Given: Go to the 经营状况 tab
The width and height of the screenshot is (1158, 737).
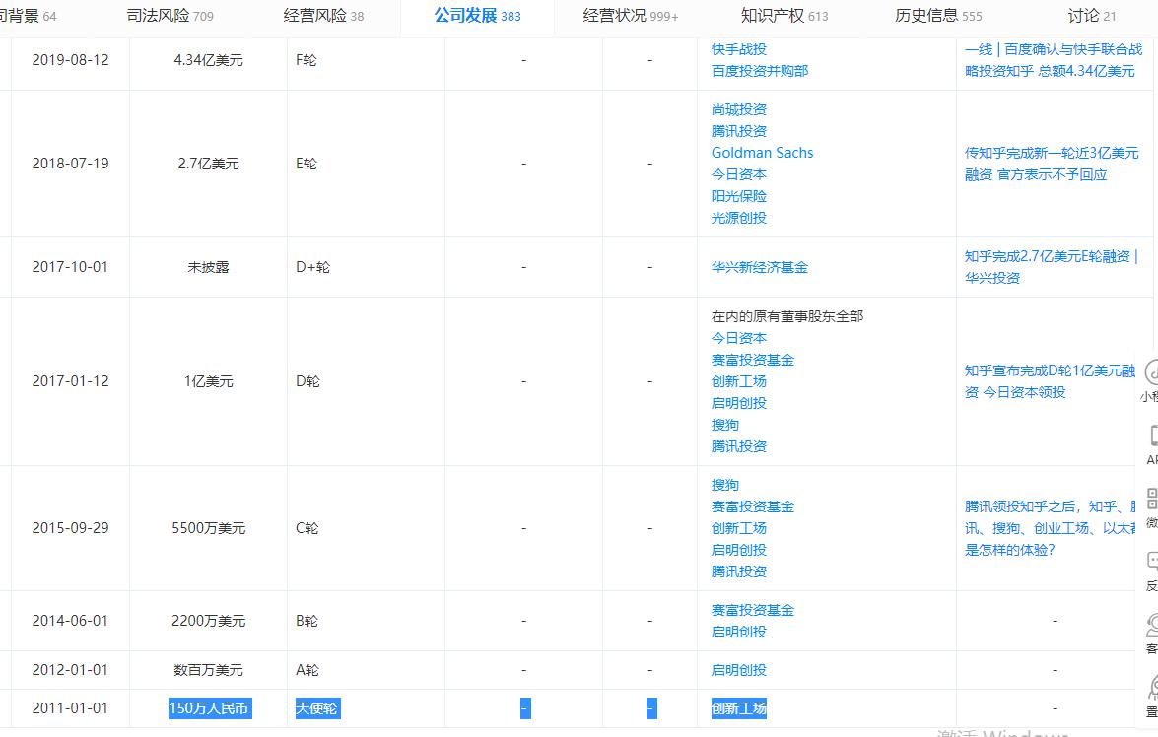Looking at the screenshot, I should point(630,16).
